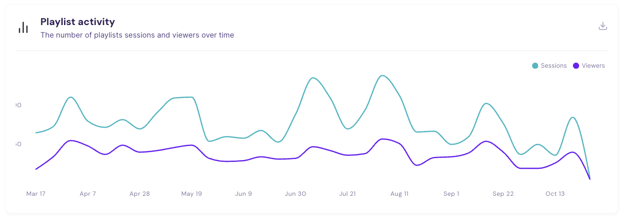Click the purple Viewers legend dot
Viewport: 624px width, 219px height.
[x=576, y=66]
